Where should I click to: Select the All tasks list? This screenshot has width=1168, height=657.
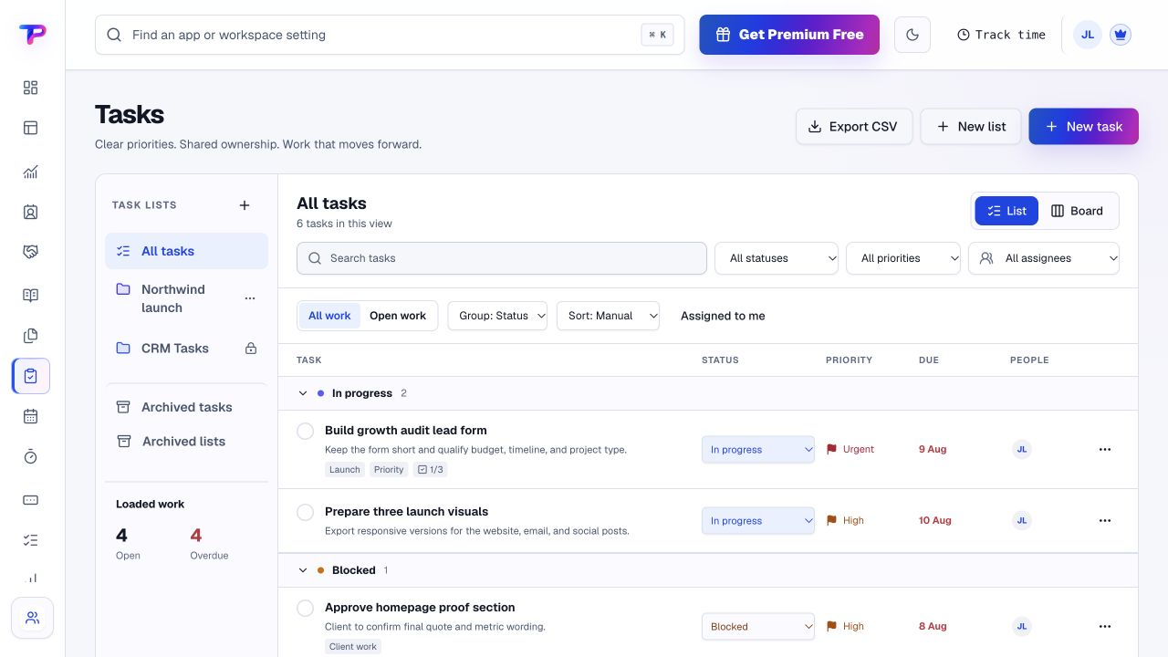click(x=186, y=251)
